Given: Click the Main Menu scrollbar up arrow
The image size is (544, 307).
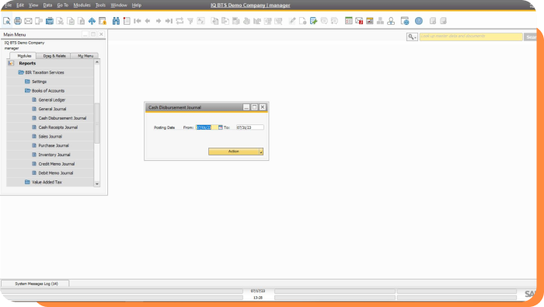Looking at the screenshot, I should pyautogui.click(x=97, y=62).
